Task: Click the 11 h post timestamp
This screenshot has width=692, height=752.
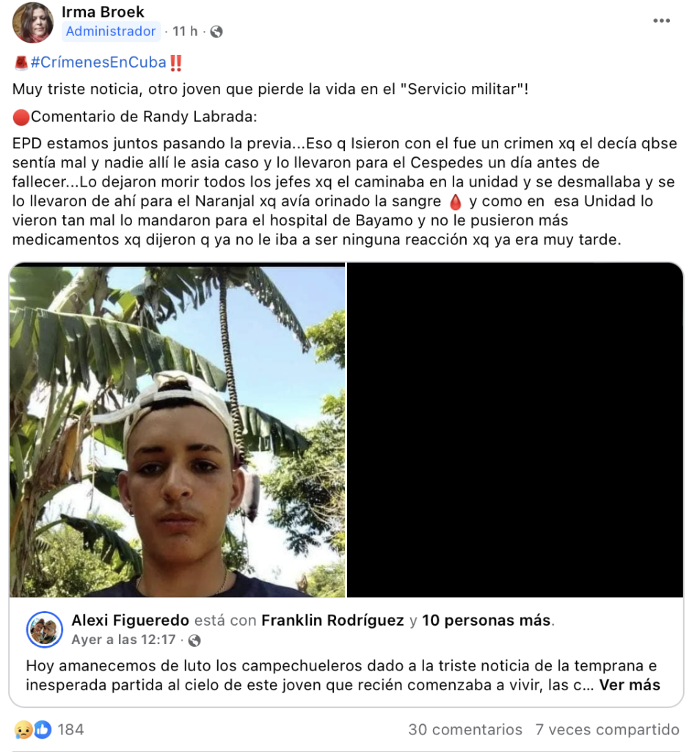Action: pyautogui.click(x=185, y=31)
